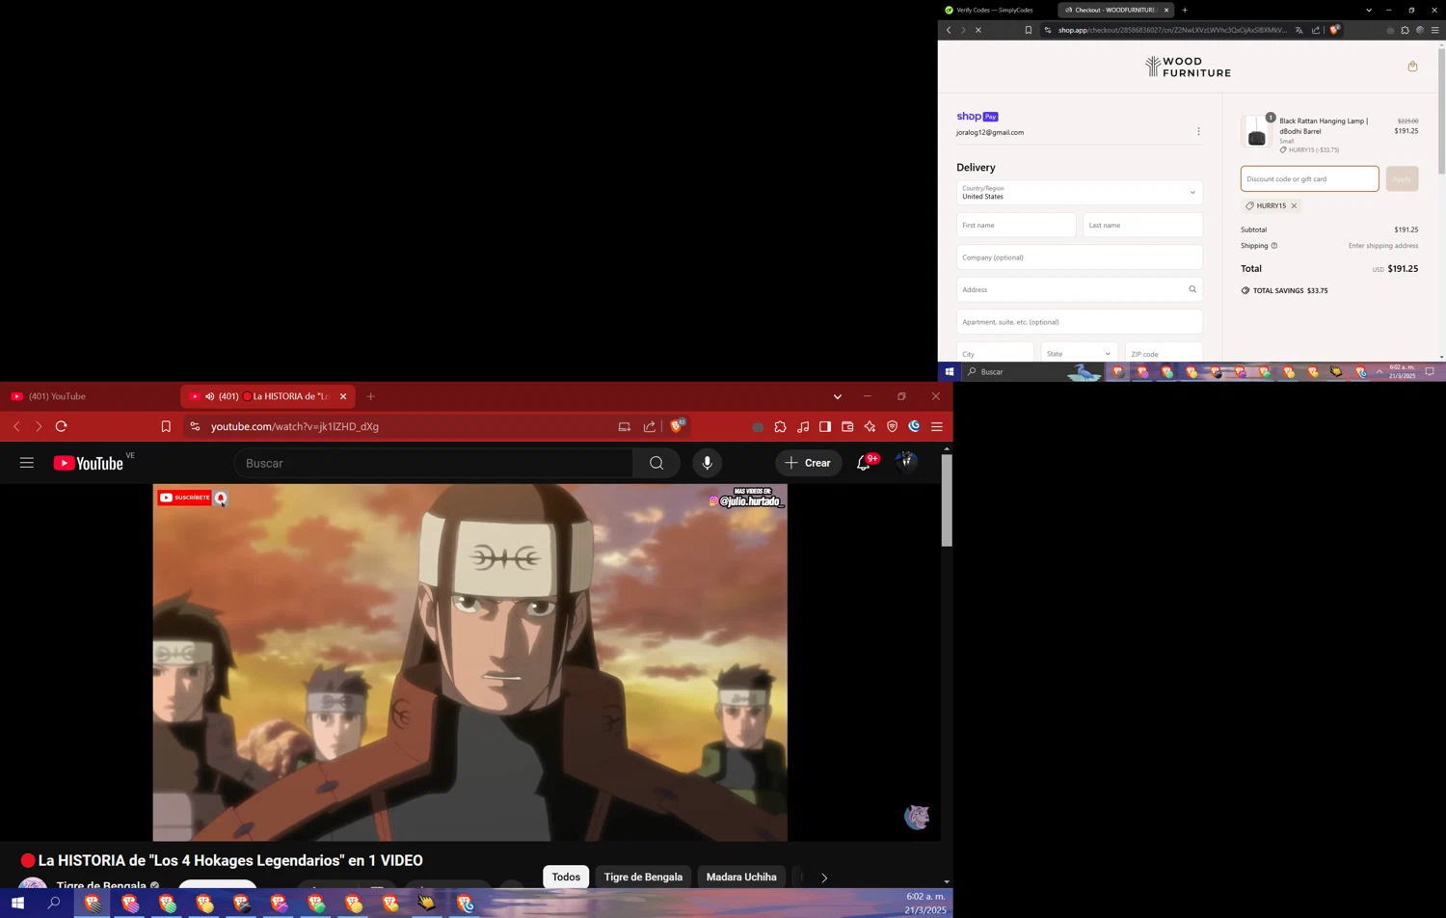Open Brave VPN shield icon in YouTube window
1446x918 pixels.
coord(892,426)
